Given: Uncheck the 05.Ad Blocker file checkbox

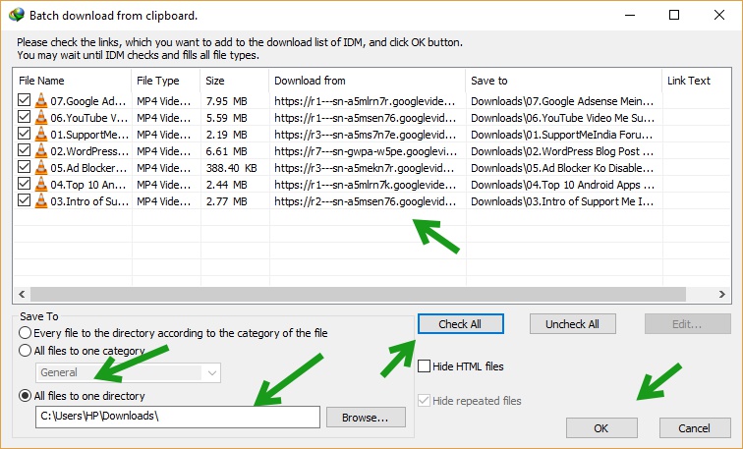Looking at the screenshot, I should [x=25, y=167].
